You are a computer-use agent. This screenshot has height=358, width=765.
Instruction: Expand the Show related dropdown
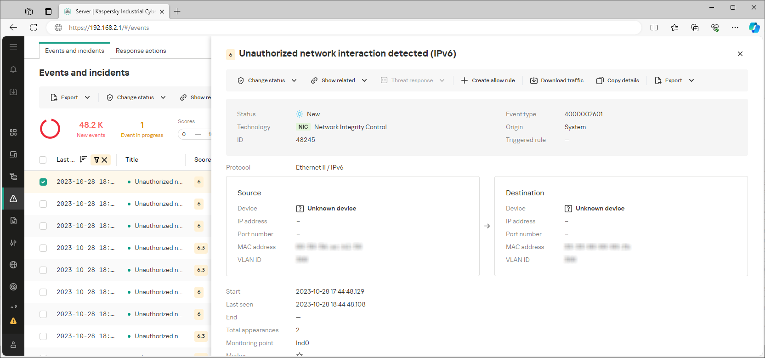339,80
